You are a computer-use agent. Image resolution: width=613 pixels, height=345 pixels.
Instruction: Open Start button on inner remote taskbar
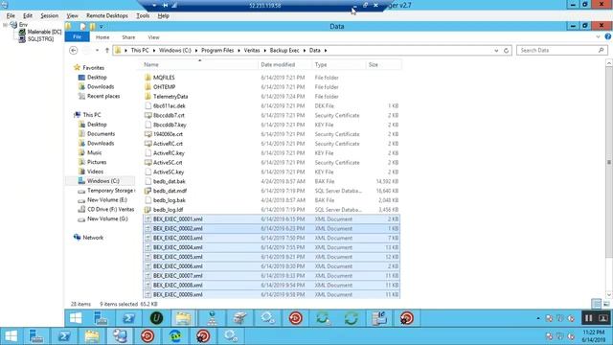coord(76,318)
